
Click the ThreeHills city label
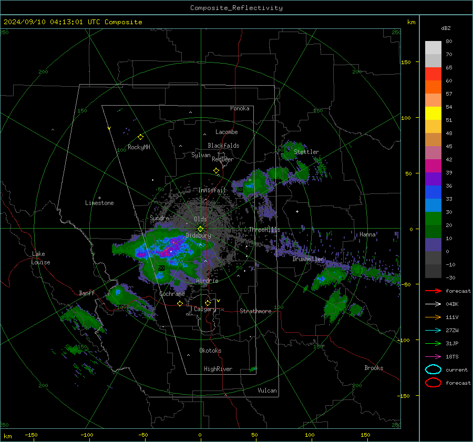coord(264,230)
